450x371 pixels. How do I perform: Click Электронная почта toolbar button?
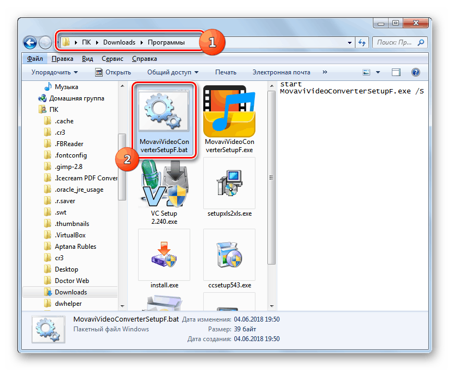tap(282, 72)
